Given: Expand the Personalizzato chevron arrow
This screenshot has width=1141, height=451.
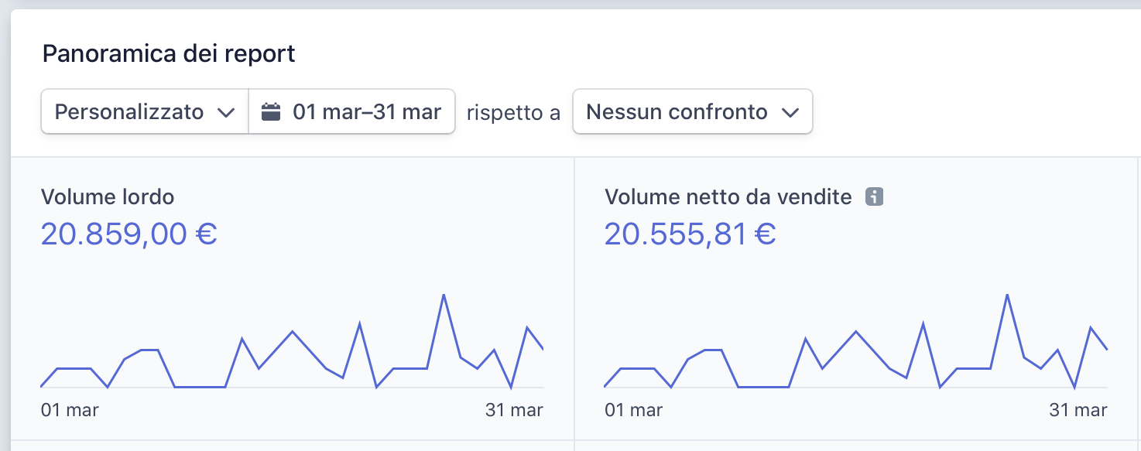Looking at the screenshot, I should pyautogui.click(x=226, y=113).
